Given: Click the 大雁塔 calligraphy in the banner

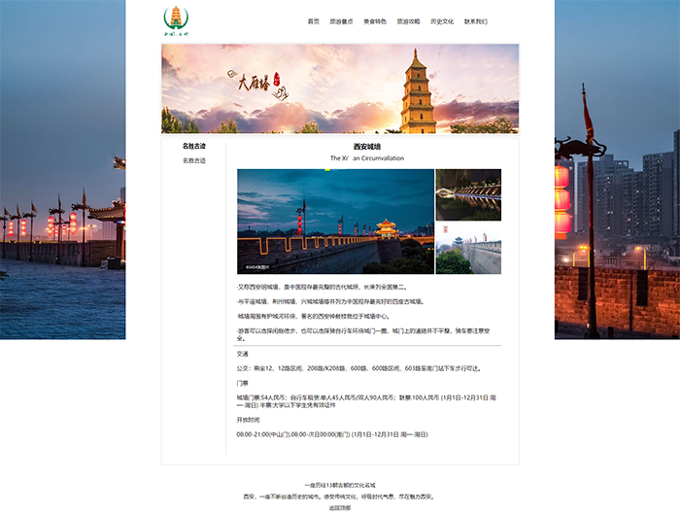Looking at the screenshot, I should click(x=255, y=85).
